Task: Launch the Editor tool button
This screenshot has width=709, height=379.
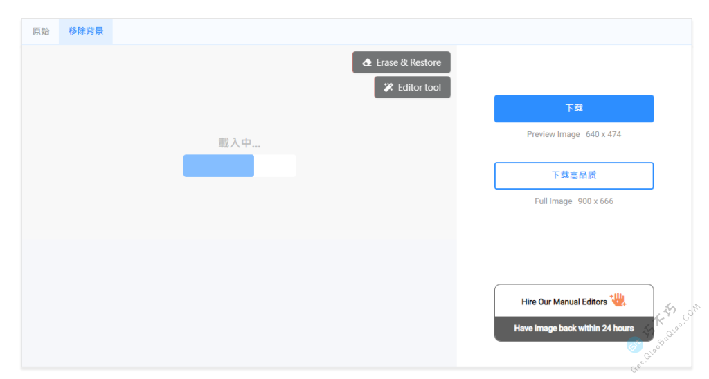Action: coord(413,87)
